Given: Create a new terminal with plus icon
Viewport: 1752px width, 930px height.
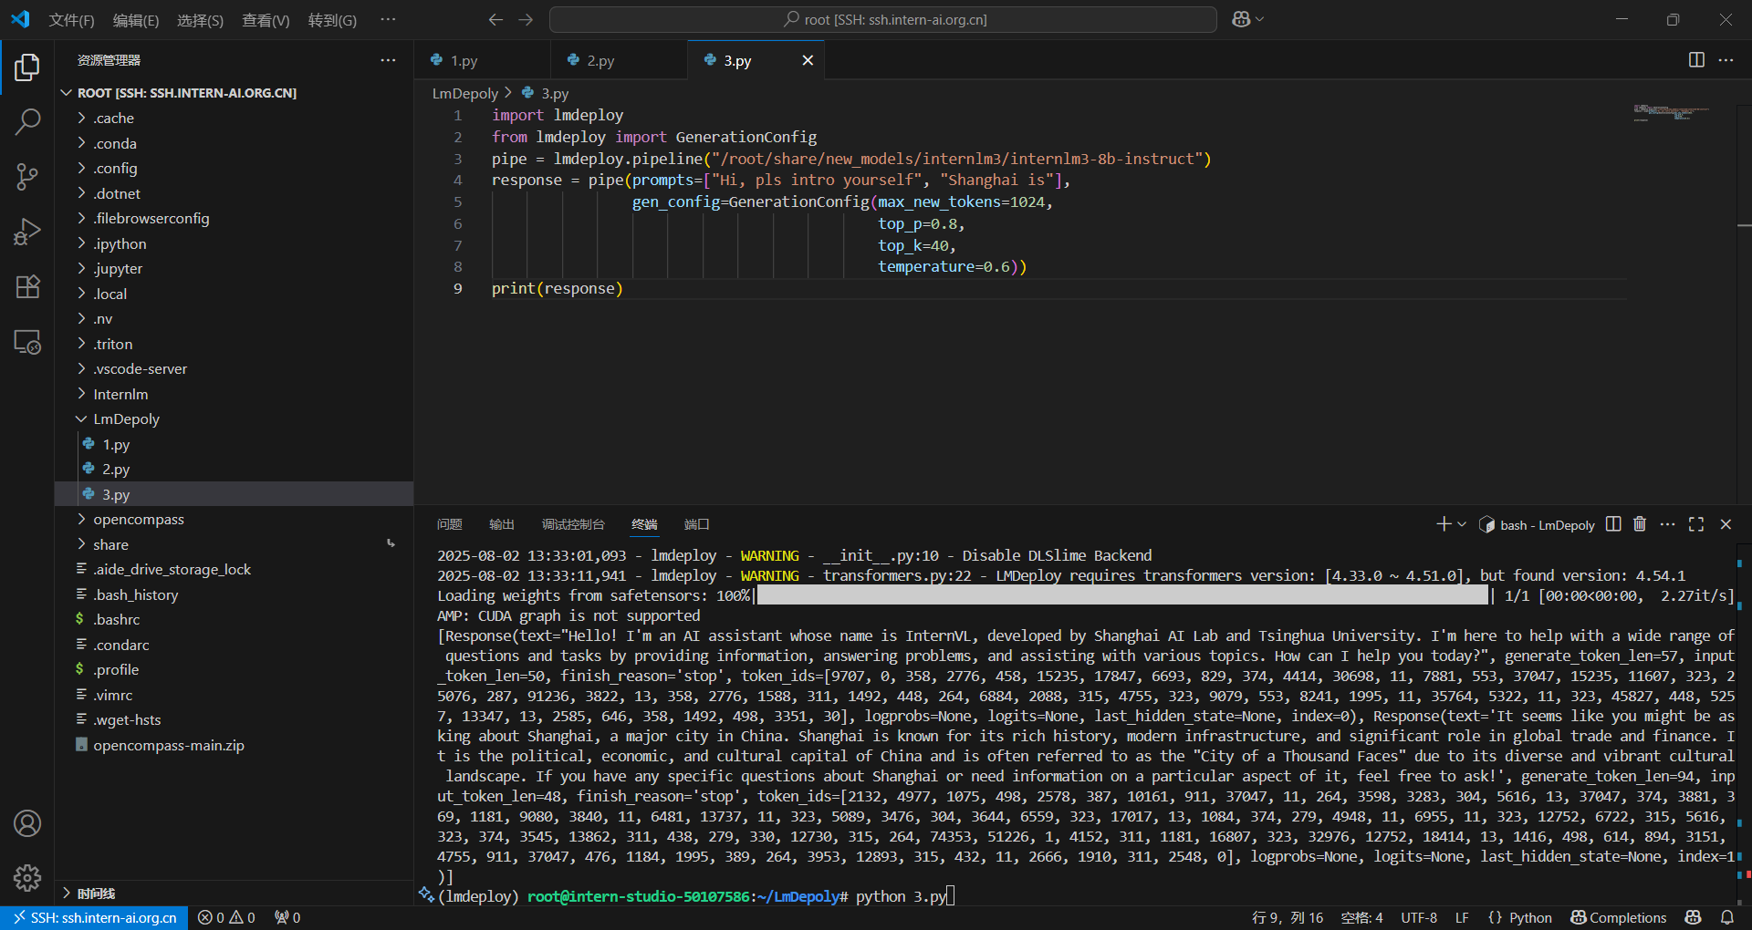Looking at the screenshot, I should tap(1443, 524).
